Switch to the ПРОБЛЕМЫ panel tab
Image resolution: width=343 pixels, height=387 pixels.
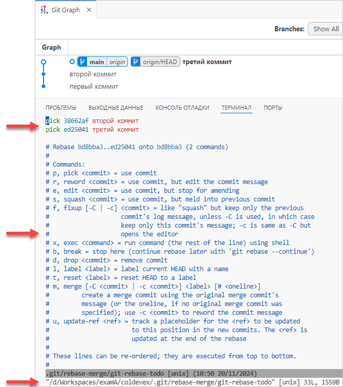click(61, 108)
